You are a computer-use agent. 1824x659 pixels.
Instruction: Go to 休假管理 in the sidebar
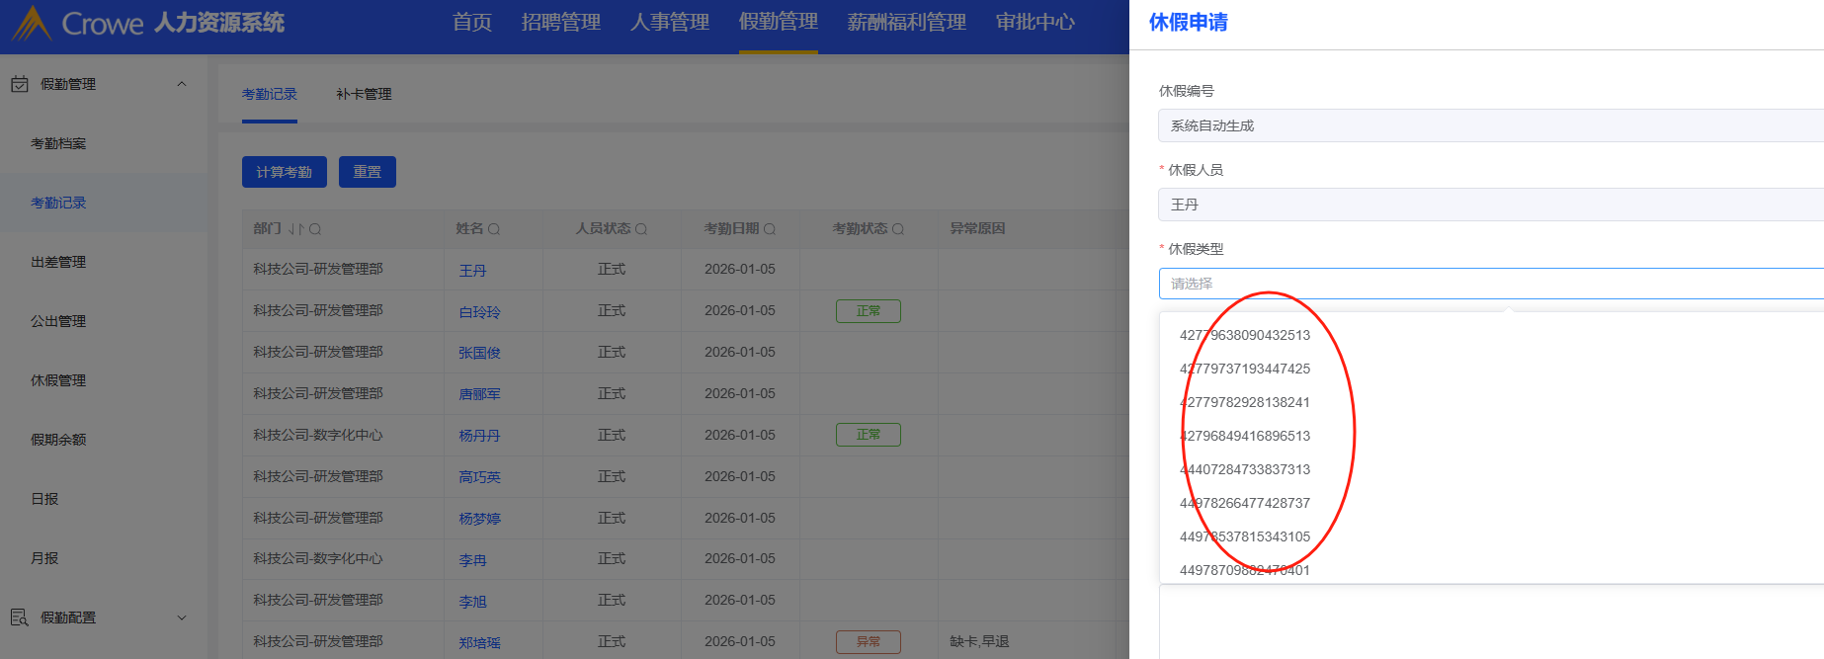point(58,380)
